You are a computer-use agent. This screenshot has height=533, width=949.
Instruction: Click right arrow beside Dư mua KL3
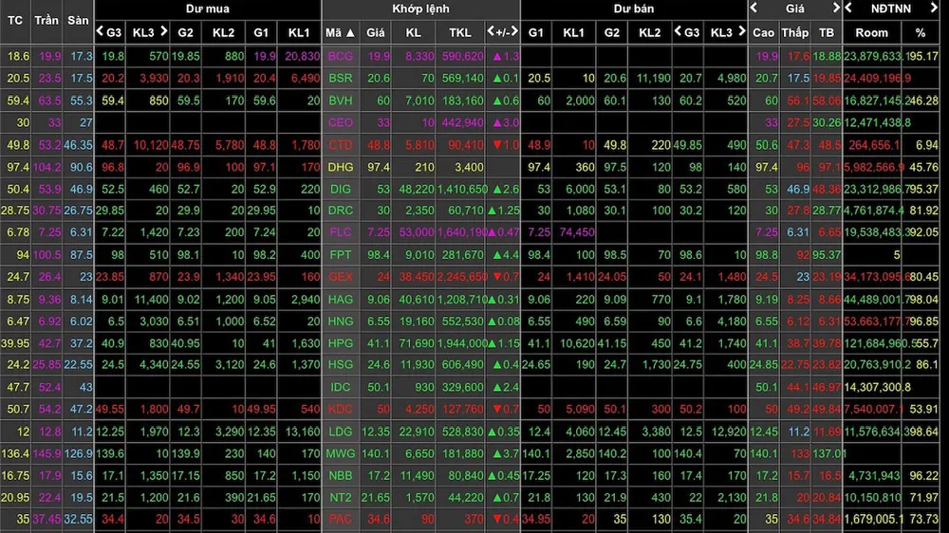(163, 31)
